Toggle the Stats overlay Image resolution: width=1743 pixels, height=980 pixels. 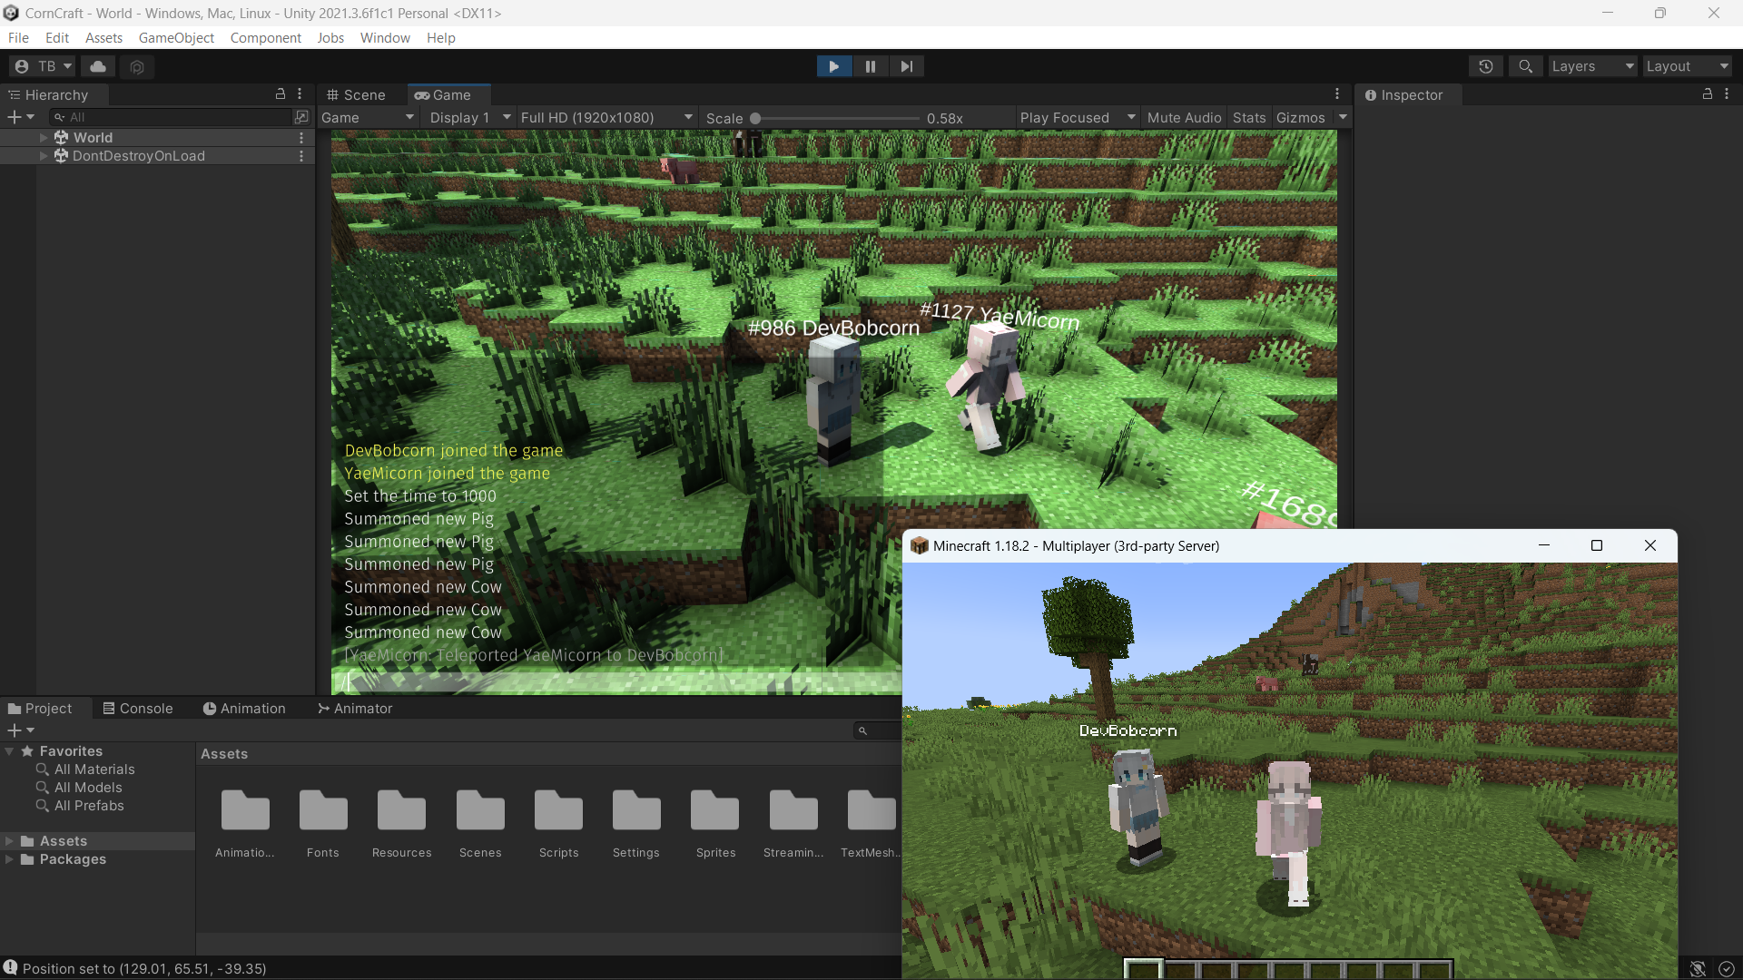click(x=1249, y=117)
